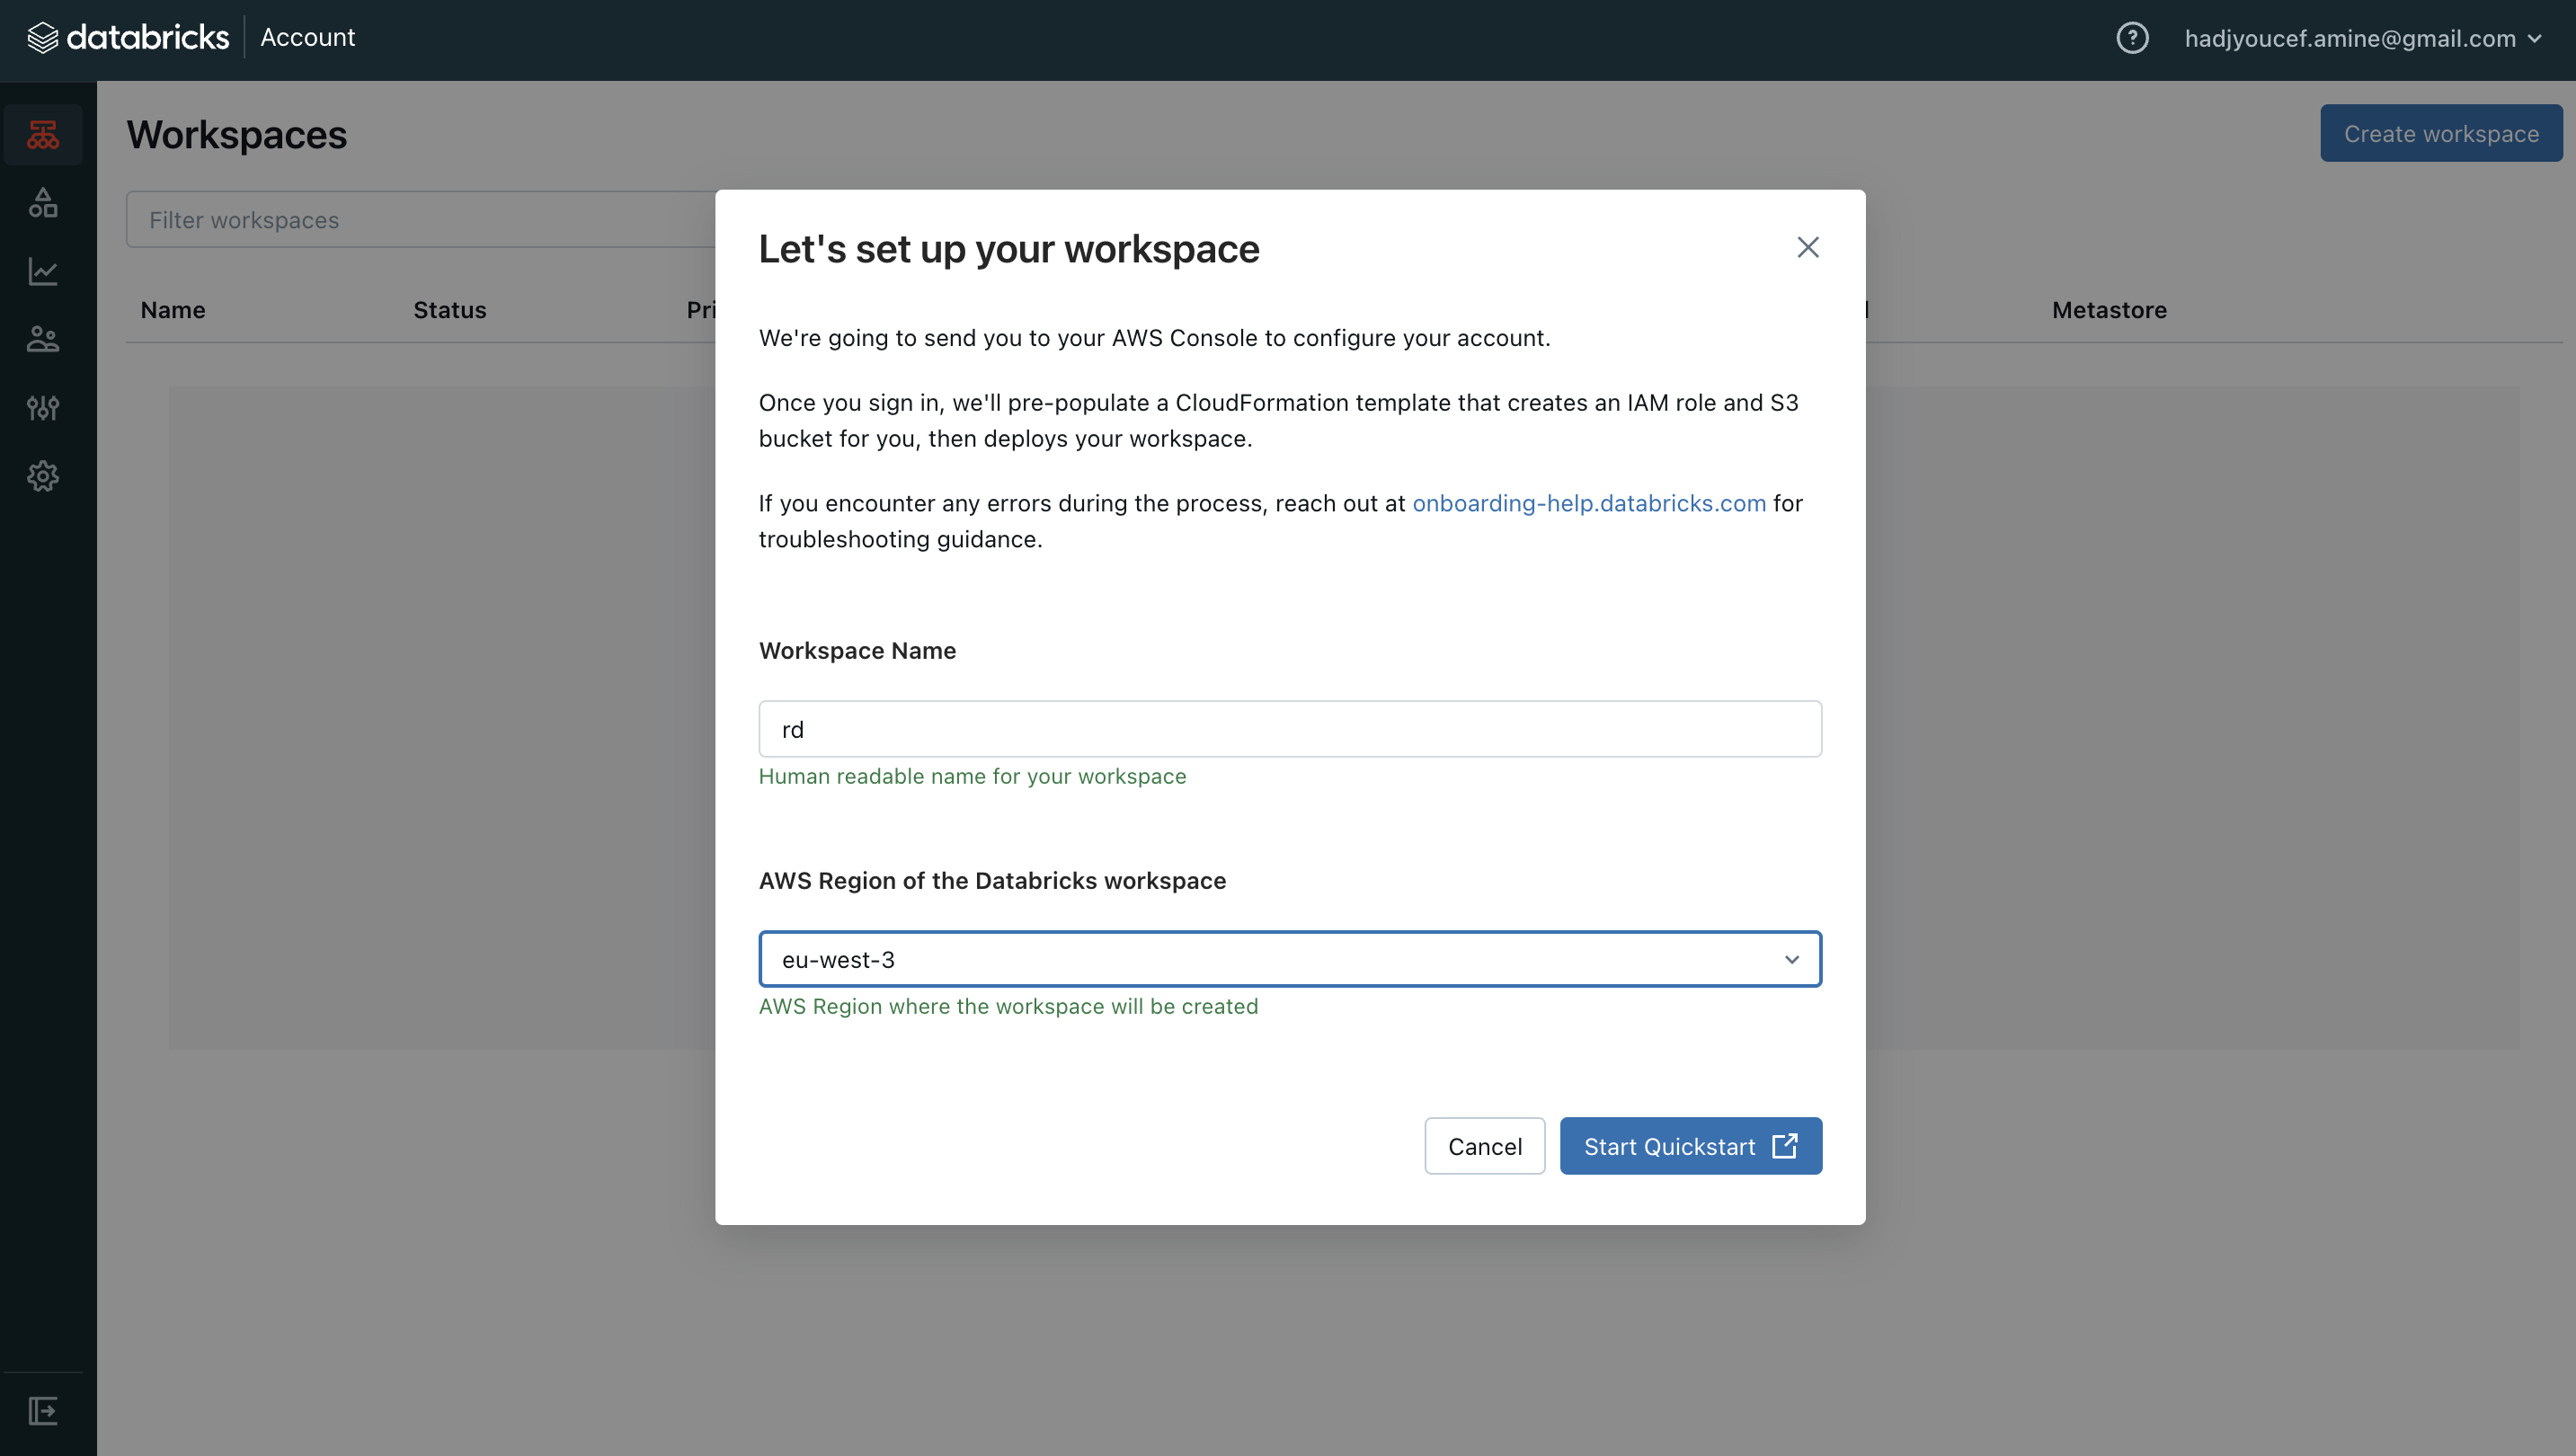The width and height of the screenshot is (2576, 1456).
Task: Close the workspace setup dialog
Action: pos(1807,247)
